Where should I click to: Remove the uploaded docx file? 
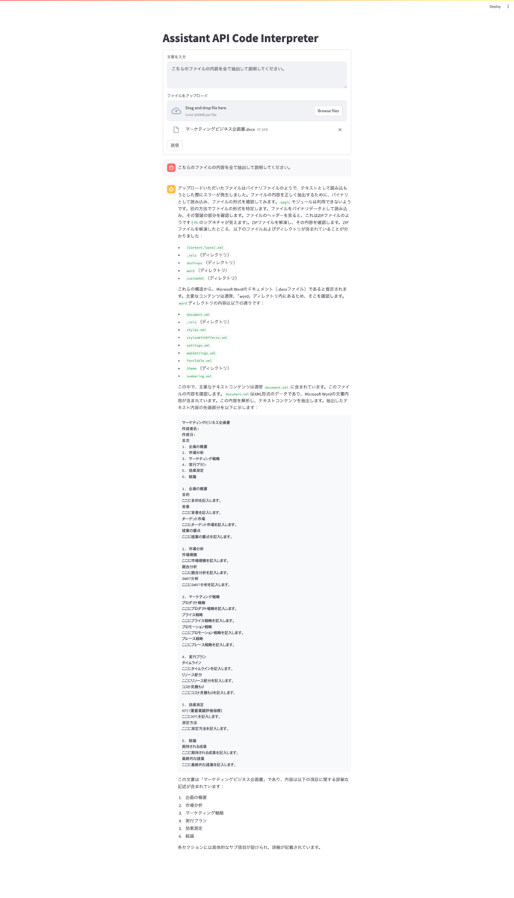point(340,129)
